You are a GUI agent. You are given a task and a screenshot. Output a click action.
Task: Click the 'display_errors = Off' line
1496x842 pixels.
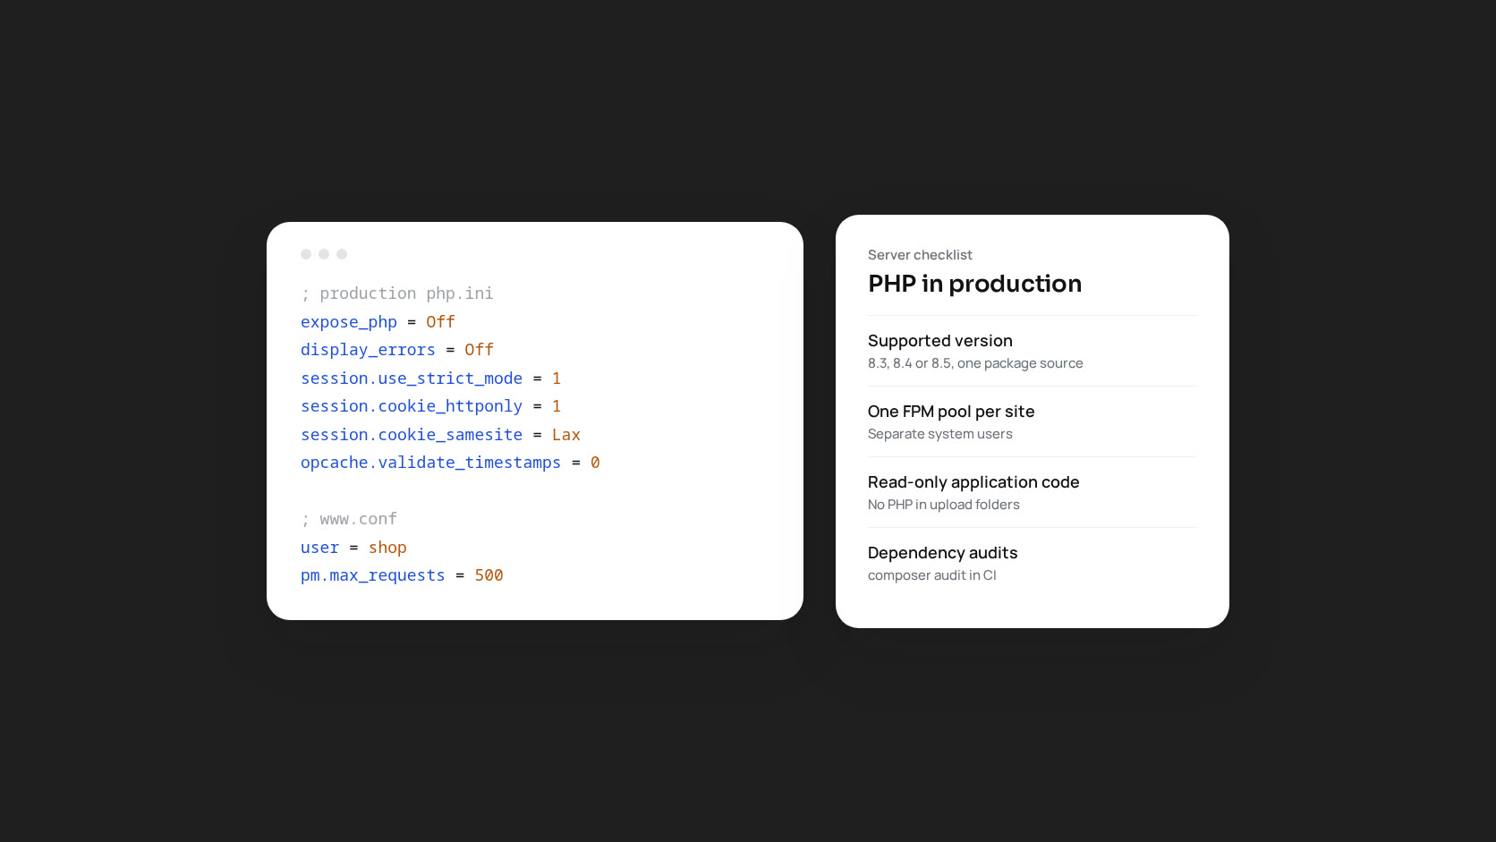(x=397, y=350)
